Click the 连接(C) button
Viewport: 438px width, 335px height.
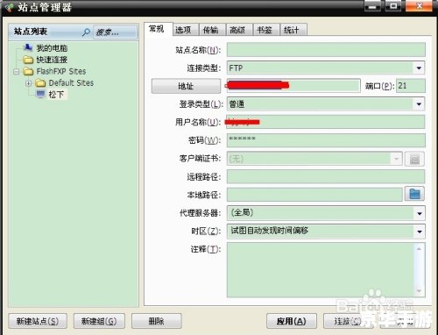pos(348,321)
